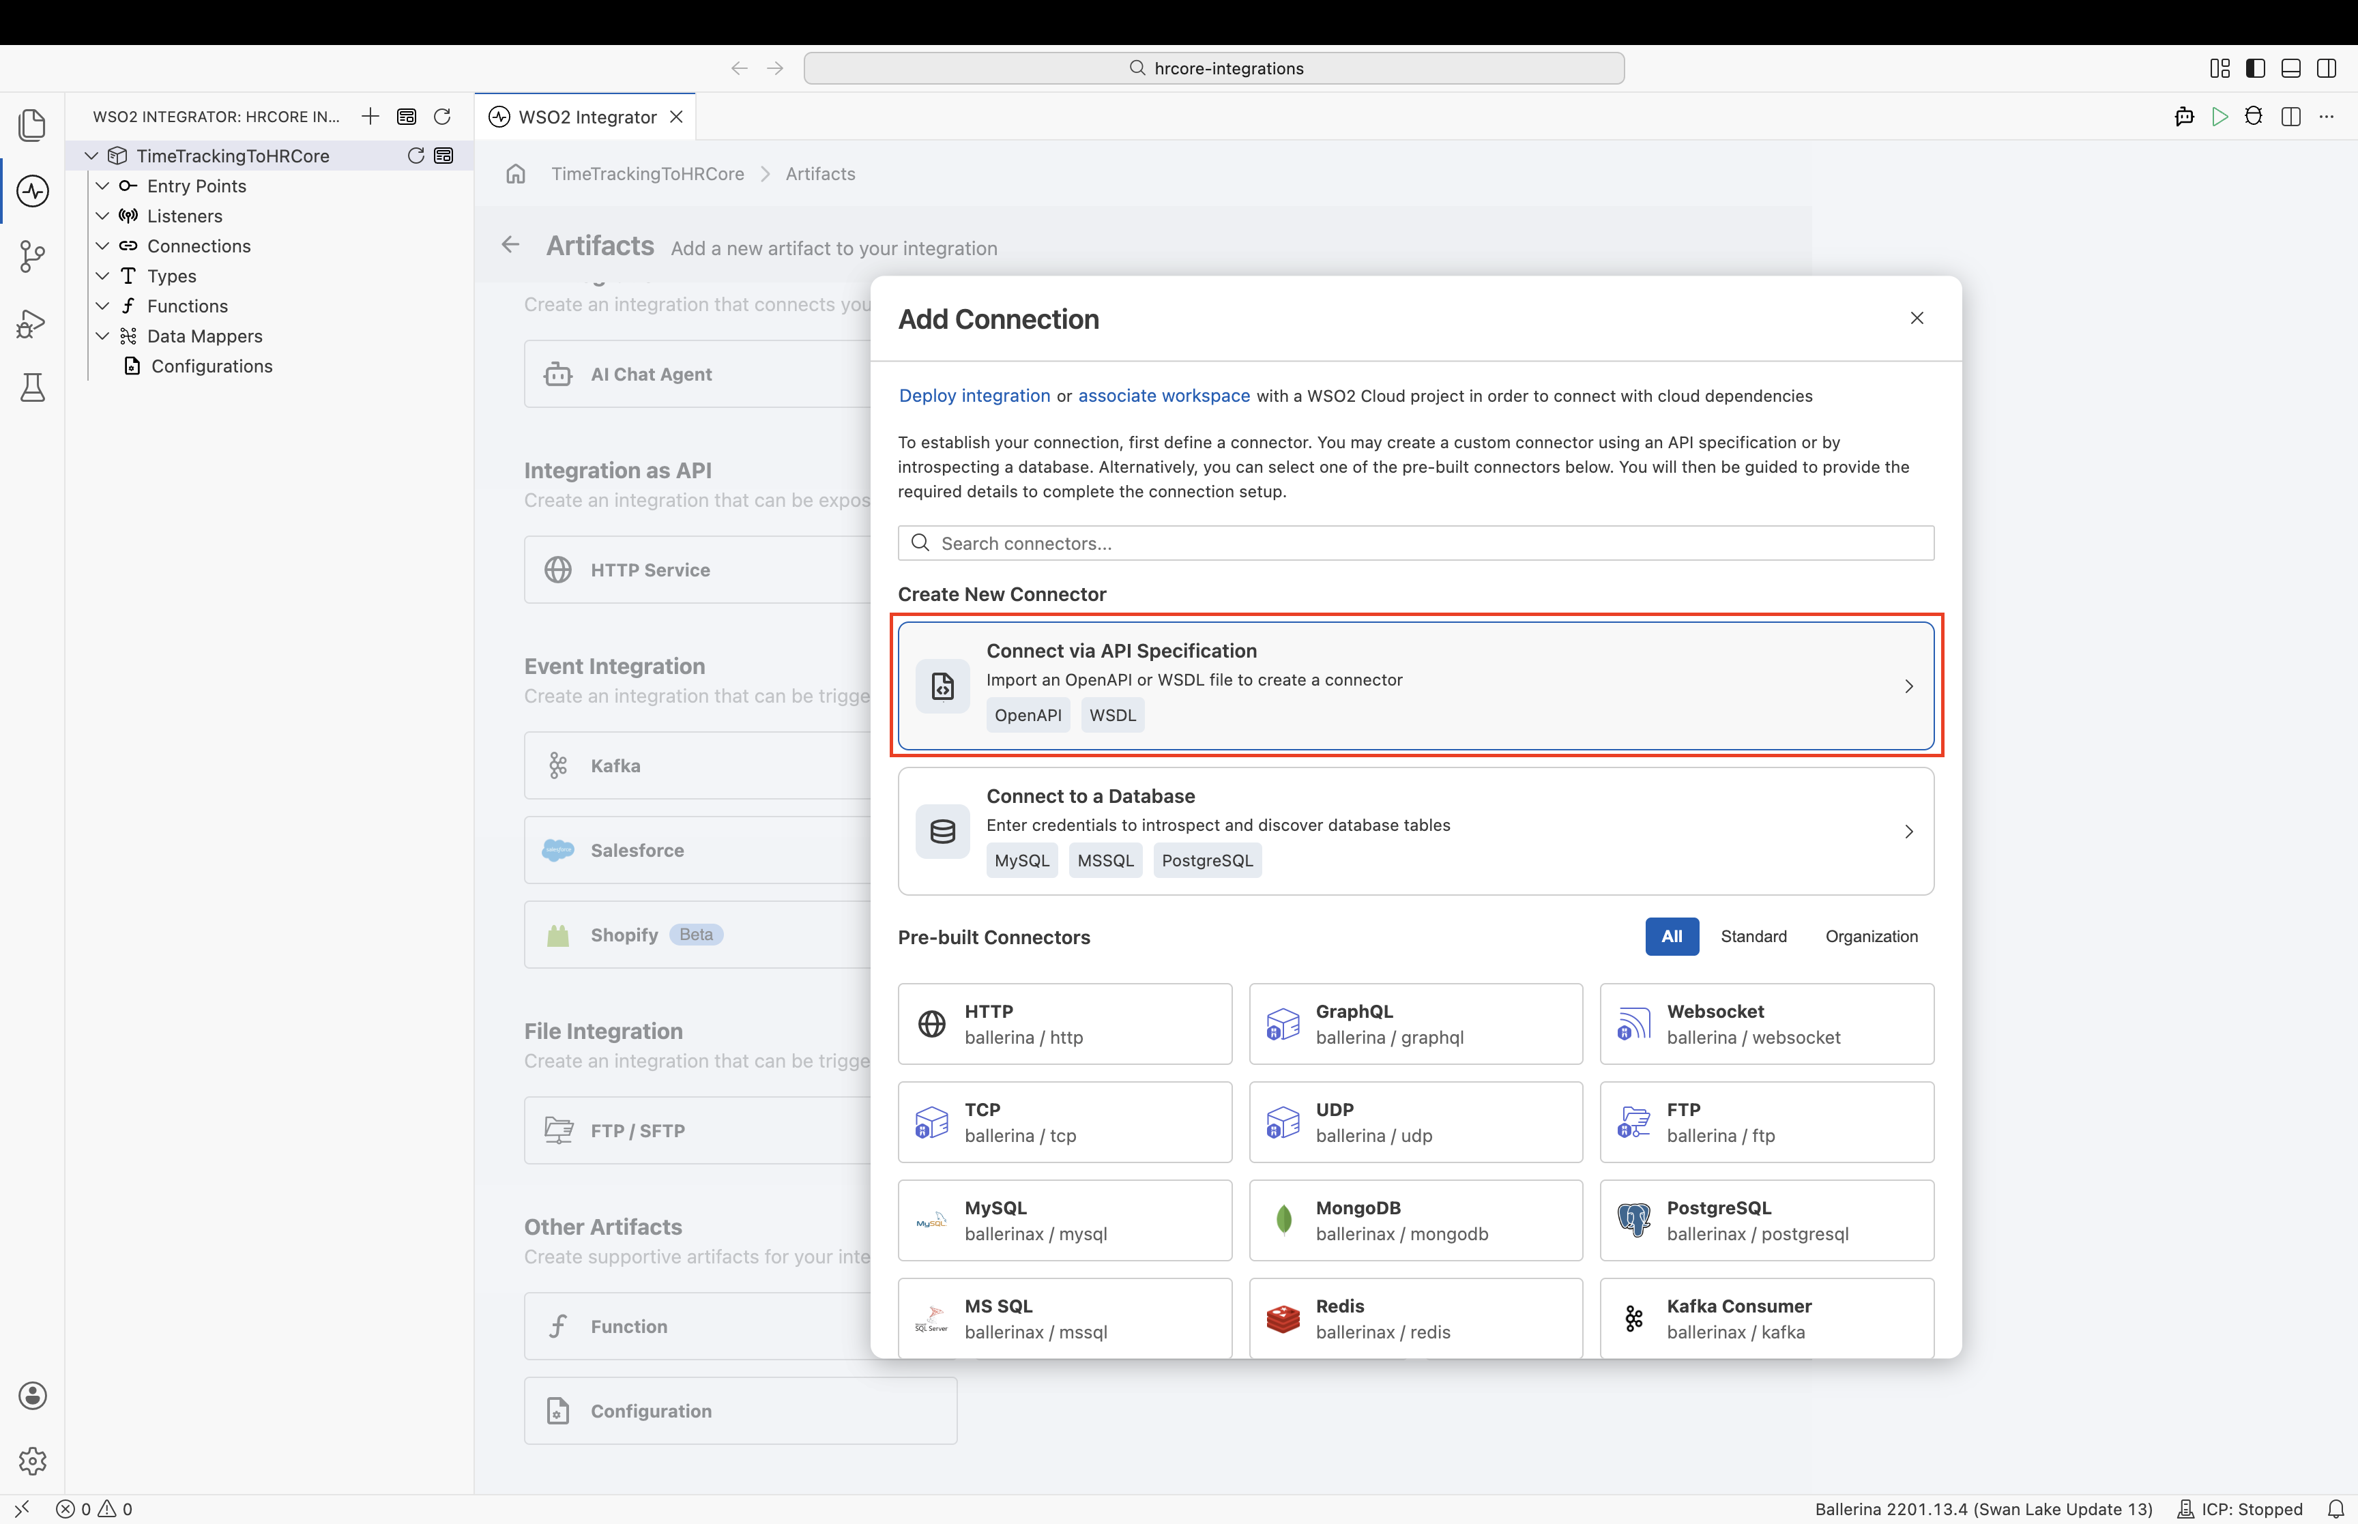The image size is (2358, 1524).
Task: Select the All connectors filter
Action: pyautogui.click(x=1672, y=936)
